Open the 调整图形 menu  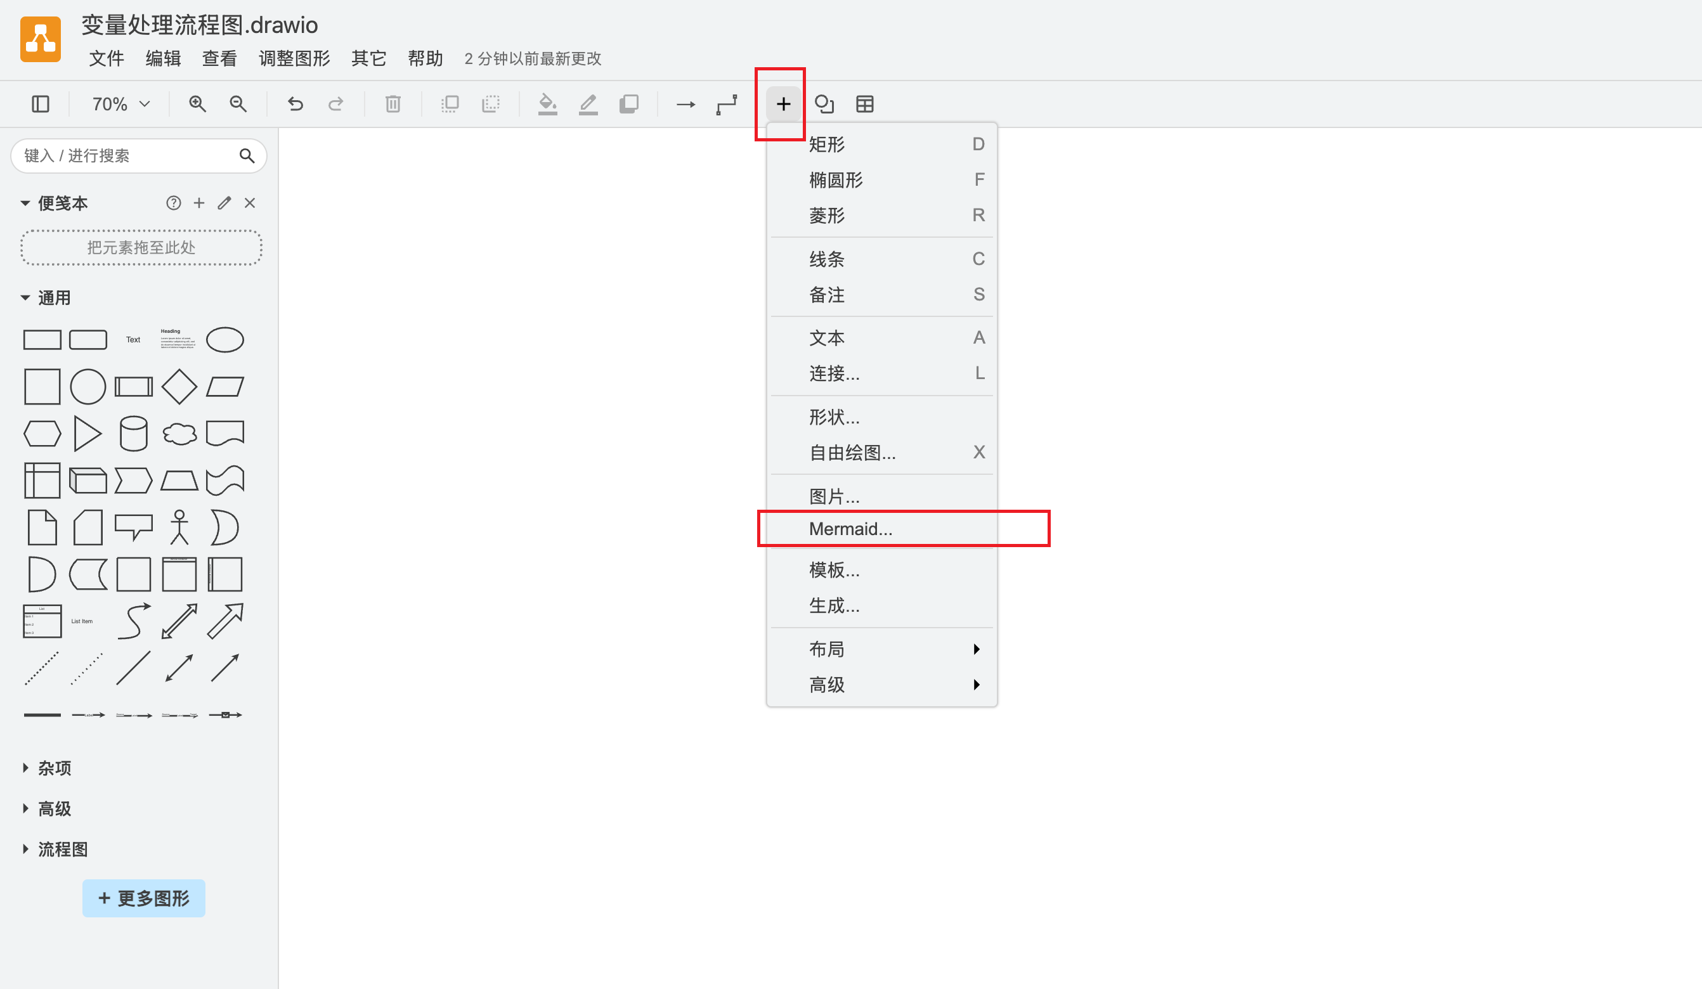pos(294,59)
